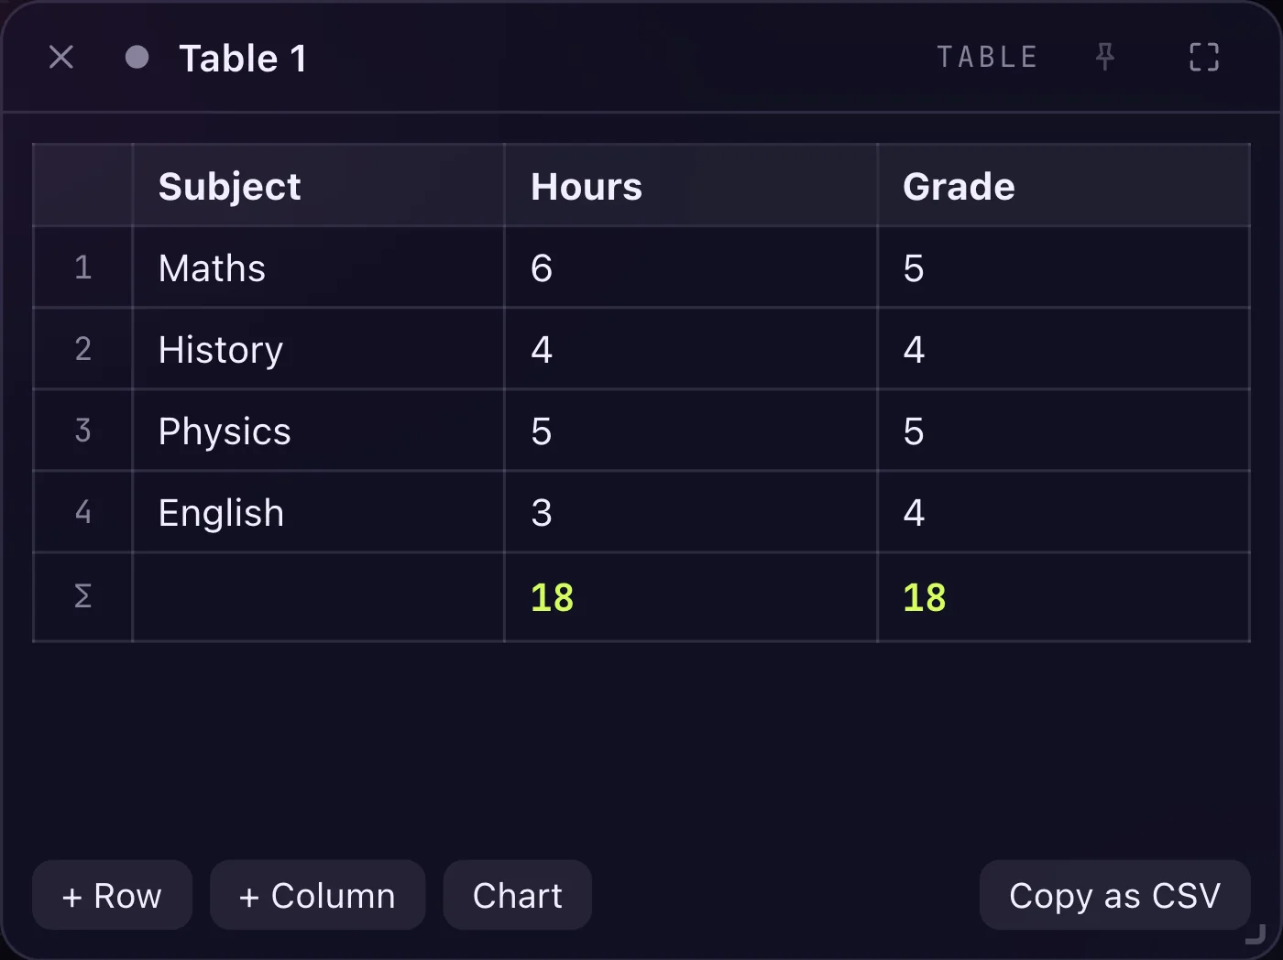Click the Hours sum total 18
This screenshot has height=960, width=1283.
click(x=691, y=597)
